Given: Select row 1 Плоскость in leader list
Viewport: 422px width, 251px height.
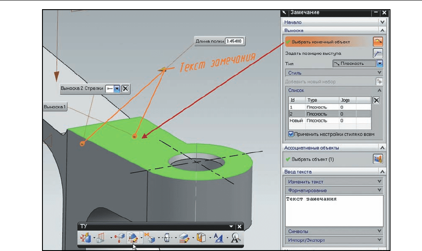Looking at the screenshot, I should point(330,107).
